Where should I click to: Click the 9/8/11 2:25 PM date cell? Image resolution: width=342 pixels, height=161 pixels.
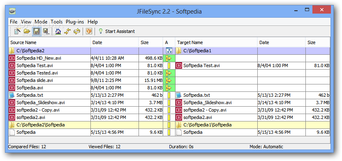pyautogui.click(x=115, y=80)
